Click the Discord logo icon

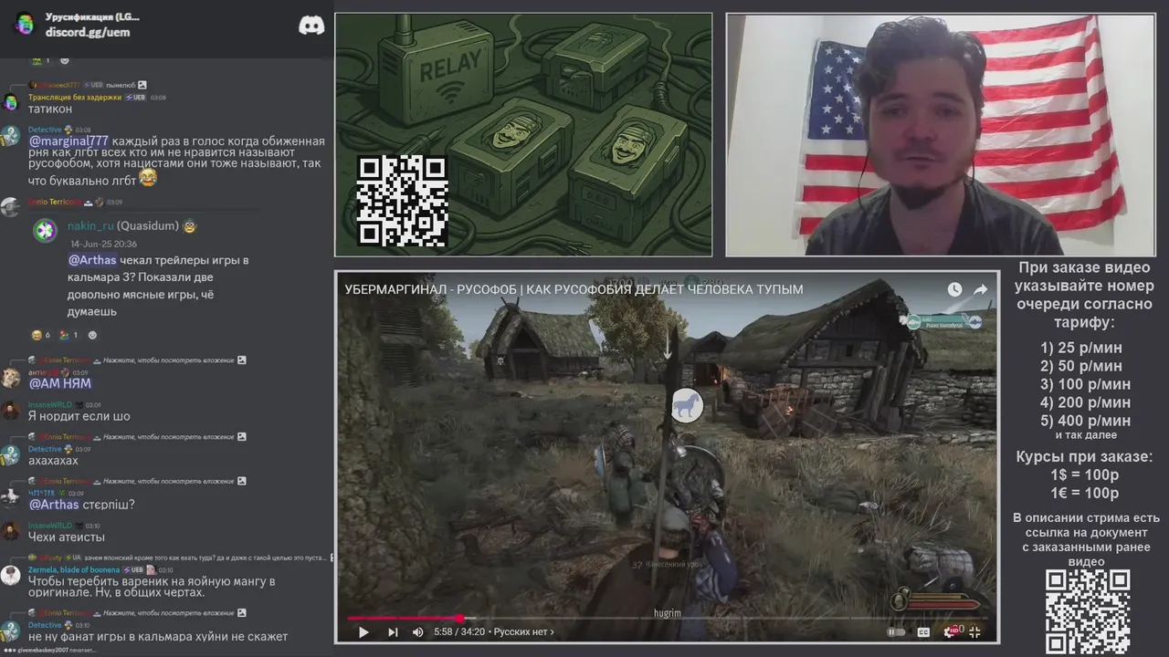pyautogui.click(x=311, y=26)
